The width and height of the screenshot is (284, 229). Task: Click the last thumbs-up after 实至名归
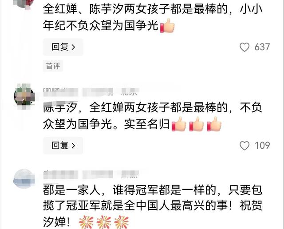click(214, 124)
